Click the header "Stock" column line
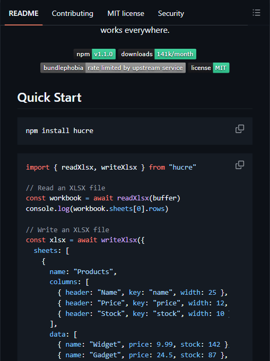 coord(143,314)
